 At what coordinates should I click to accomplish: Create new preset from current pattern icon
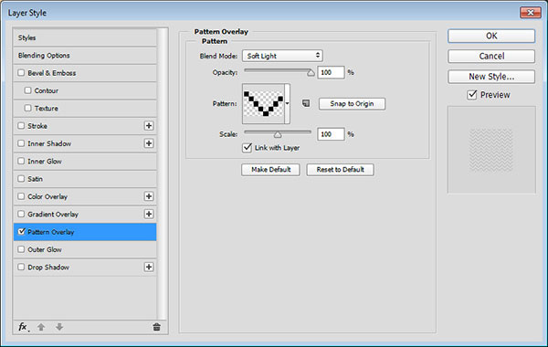[x=306, y=103]
